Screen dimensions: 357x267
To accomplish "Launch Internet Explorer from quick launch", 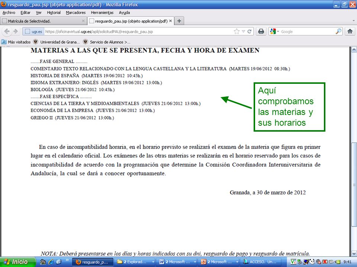I will click(51, 262).
